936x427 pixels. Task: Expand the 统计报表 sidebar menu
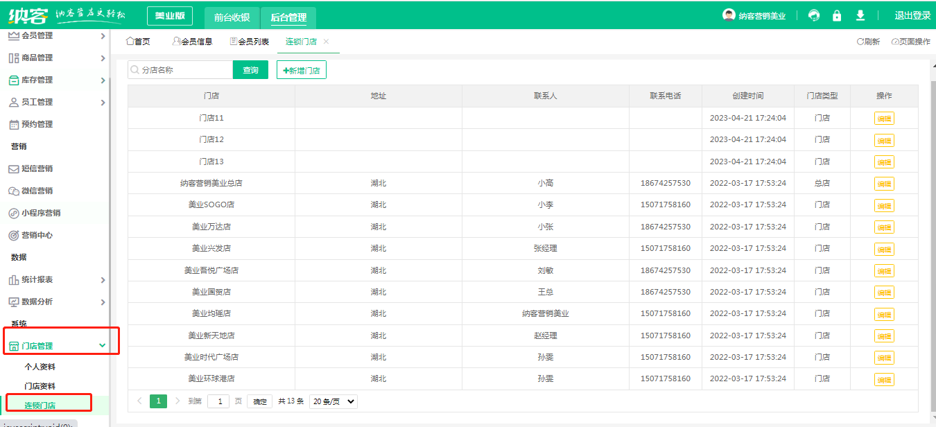click(55, 279)
